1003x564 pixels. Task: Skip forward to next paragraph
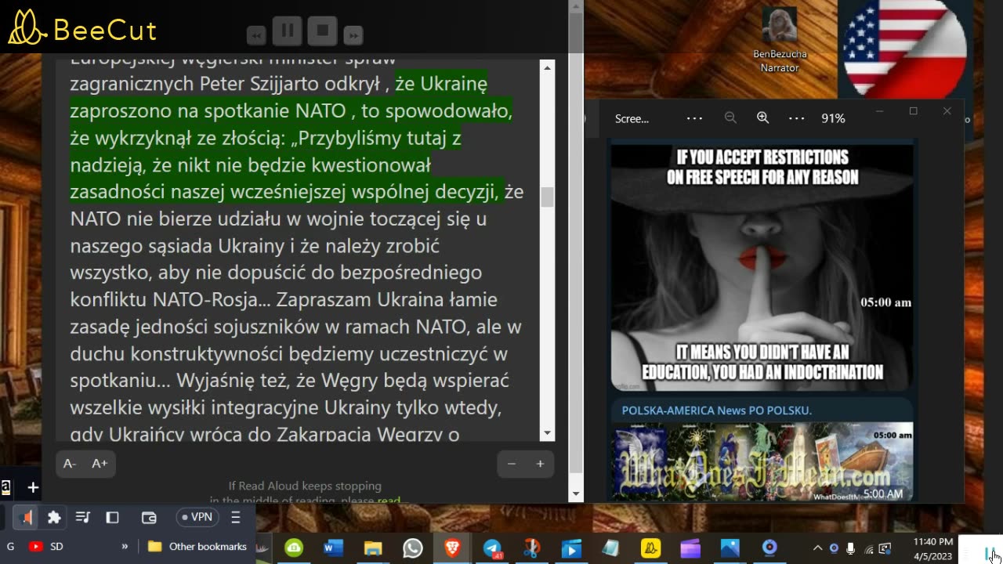point(353,34)
